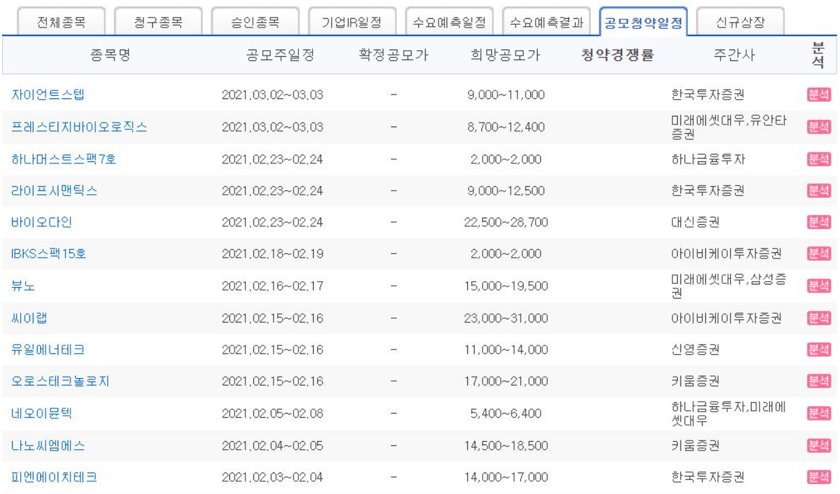Screen dimensions: 840x494
Task: Click underwriter 하나금융투자 for 하나머스트스팩7호
Action: coord(707,159)
